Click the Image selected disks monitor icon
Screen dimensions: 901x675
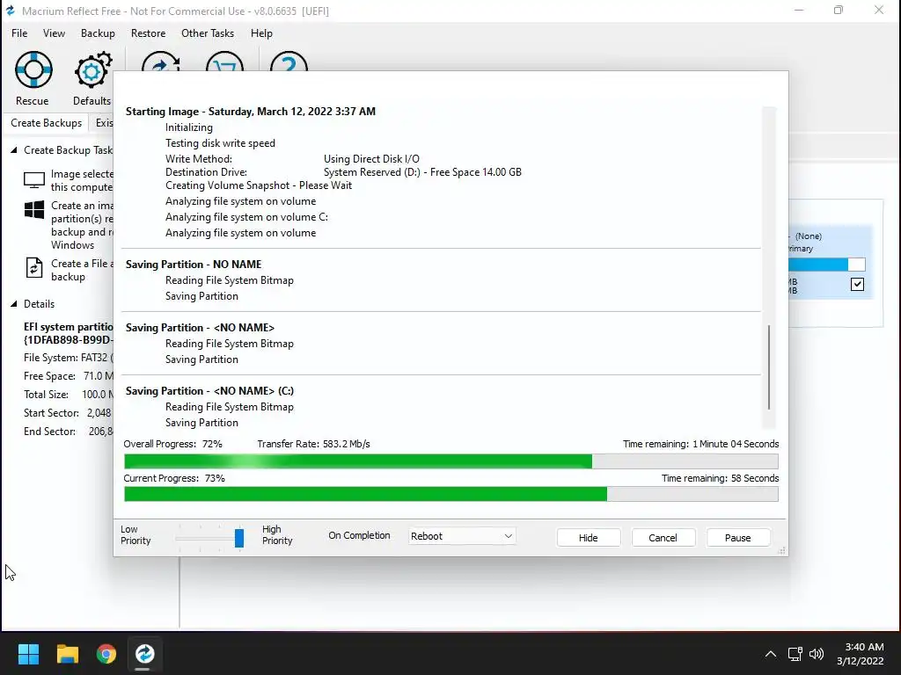tap(34, 180)
